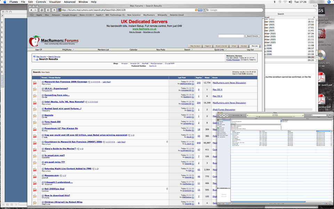Expand the Apple bookmarks bar folder

tap(100, 15)
